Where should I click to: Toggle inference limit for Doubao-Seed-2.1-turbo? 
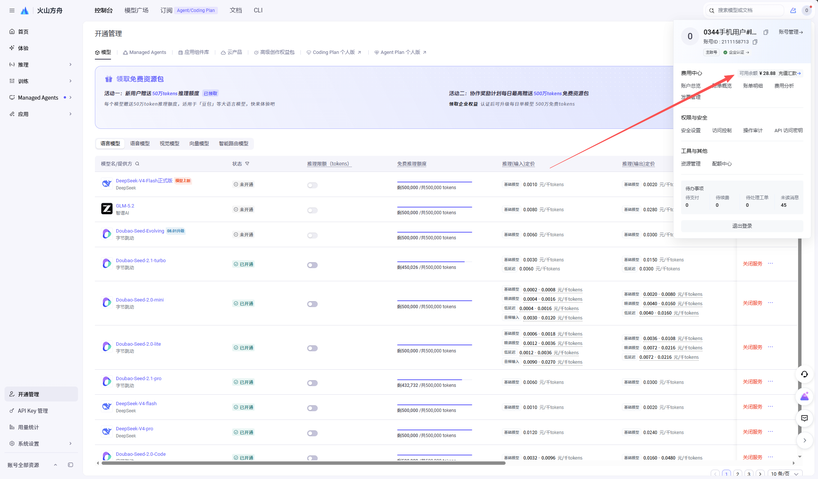tap(312, 265)
